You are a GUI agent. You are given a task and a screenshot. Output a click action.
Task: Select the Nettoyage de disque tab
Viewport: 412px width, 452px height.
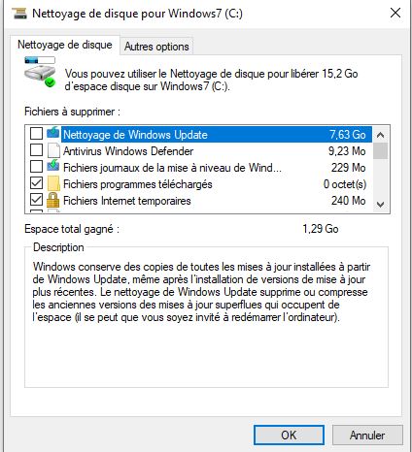(65, 45)
